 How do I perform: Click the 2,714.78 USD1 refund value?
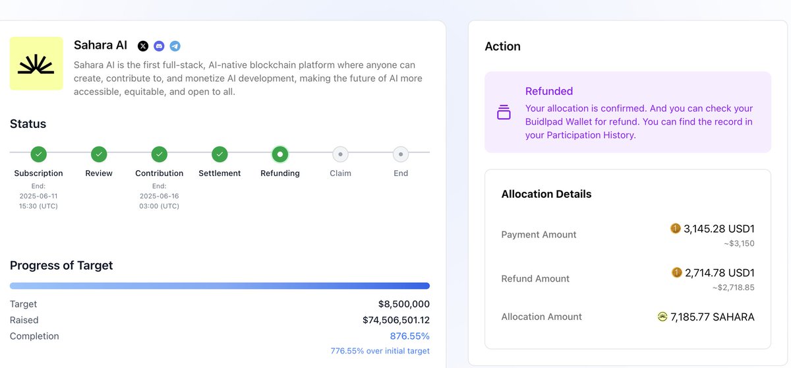[720, 273]
